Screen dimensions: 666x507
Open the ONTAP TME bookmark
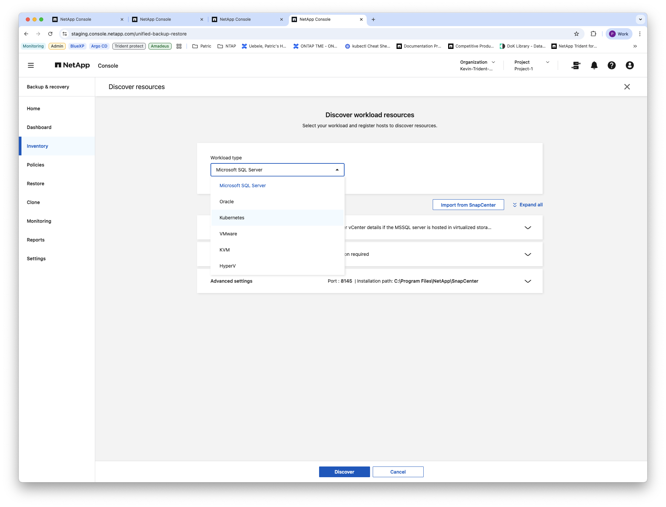coord(315,46)
